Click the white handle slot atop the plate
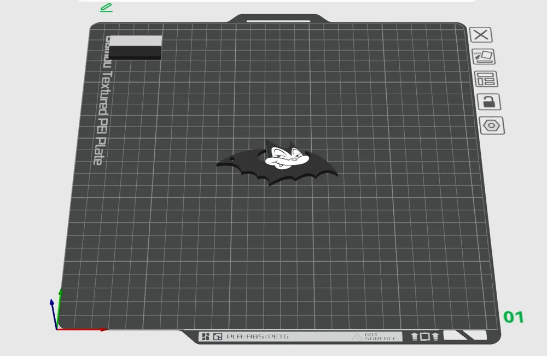Image resolution: width=547 pixels, height=356 pixels. [x=278, y=21]
